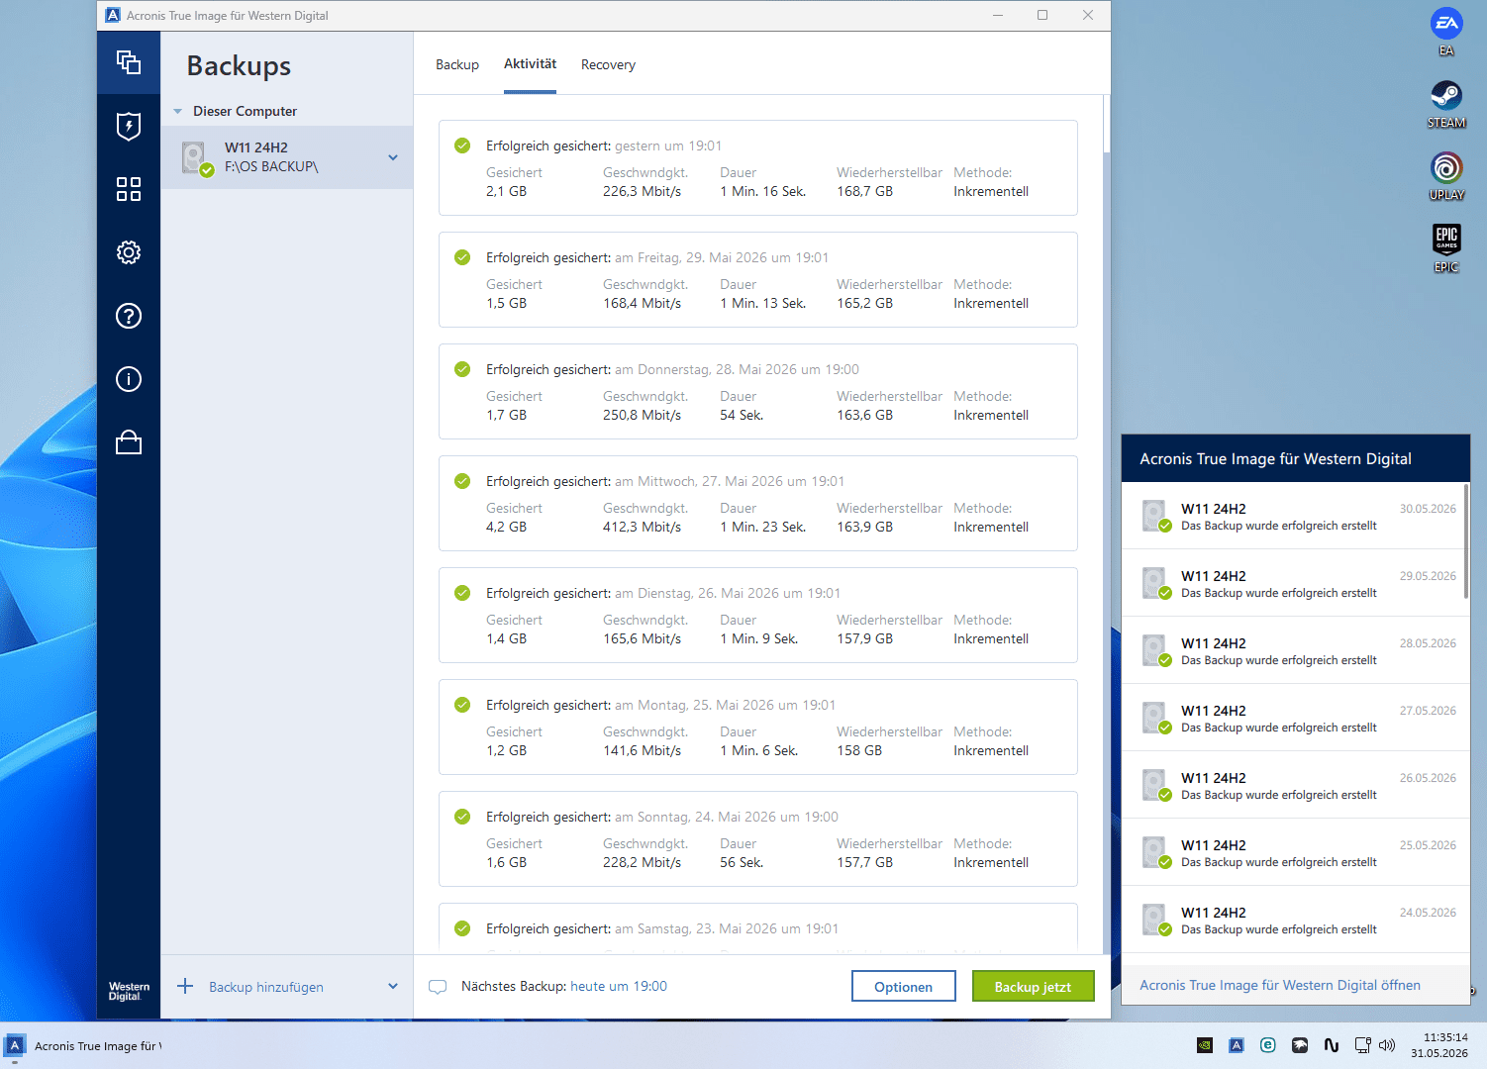This screenshot has height=1069, width=1487.
Task: Click the 412,3 Mbit/s speed value
Action: 643,528
